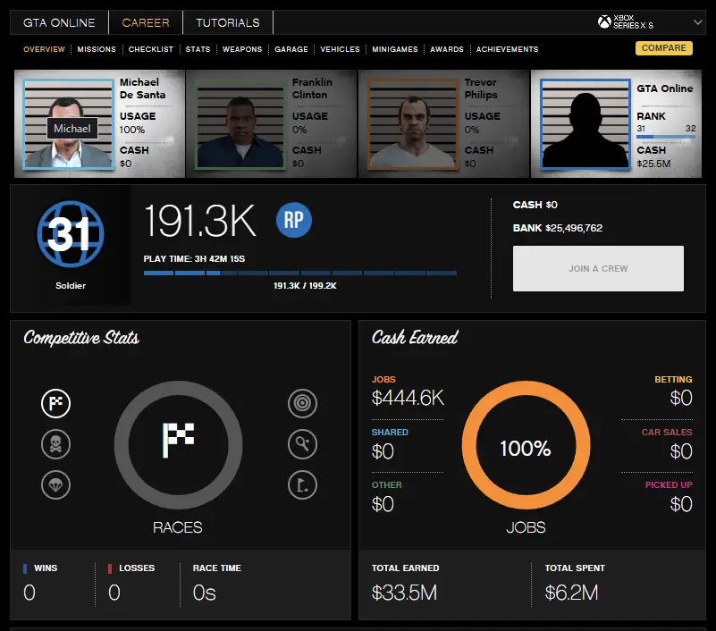Click the yellow Compare button
This screenshot has height=631, width=716.
(x=663, y=48)
